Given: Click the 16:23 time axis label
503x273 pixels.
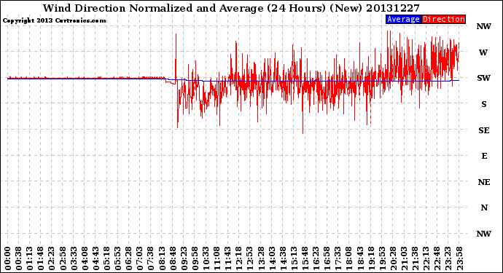Looking at the screenshot, I should [316, 258].
